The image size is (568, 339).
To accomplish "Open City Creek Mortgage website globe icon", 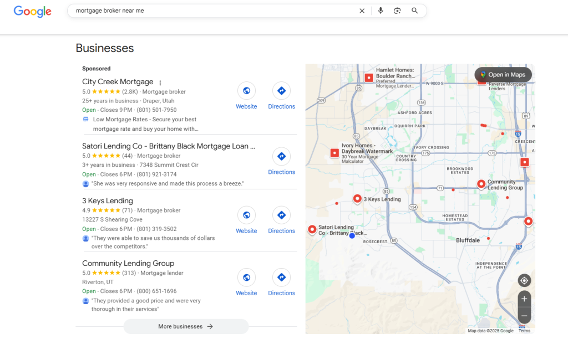I will point(246,91).
